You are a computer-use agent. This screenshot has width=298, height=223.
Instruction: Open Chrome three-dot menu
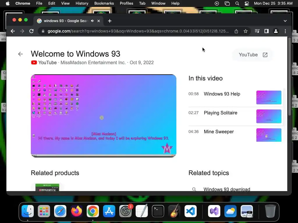click(285, 31)
